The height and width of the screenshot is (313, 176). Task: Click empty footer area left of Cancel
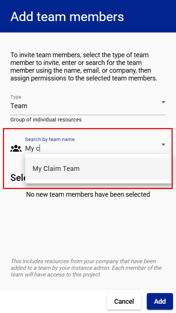coord(54,301)
